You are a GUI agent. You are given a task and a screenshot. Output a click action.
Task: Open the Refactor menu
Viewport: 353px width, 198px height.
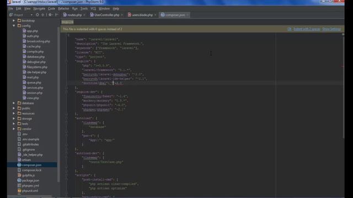coord(64,9)
